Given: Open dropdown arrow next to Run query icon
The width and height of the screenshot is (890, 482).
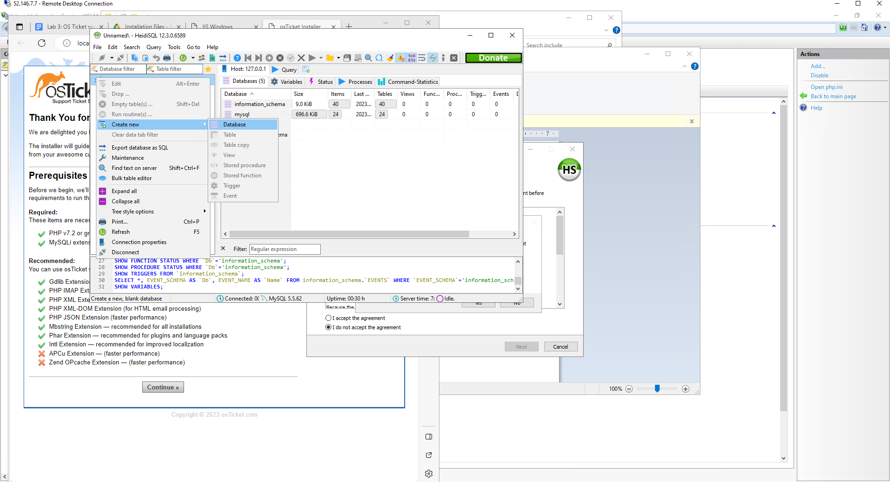Looking at the screenshot, I should [x=321, y=58].
